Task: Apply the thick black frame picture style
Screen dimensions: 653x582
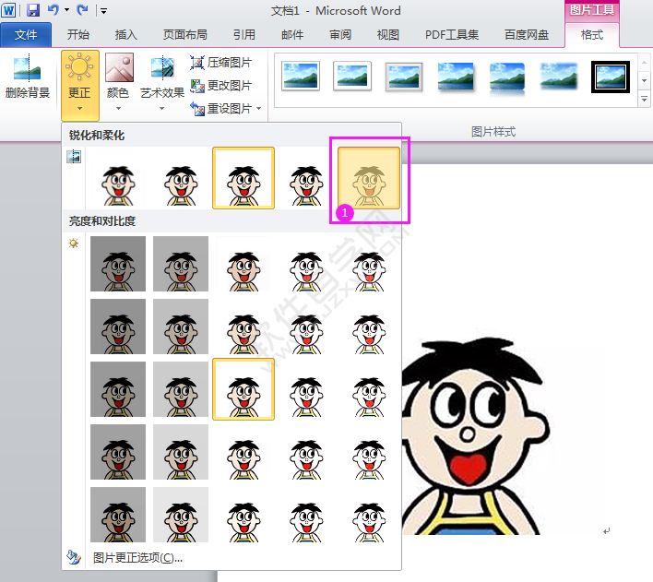Action: click(x=610, y=77)
